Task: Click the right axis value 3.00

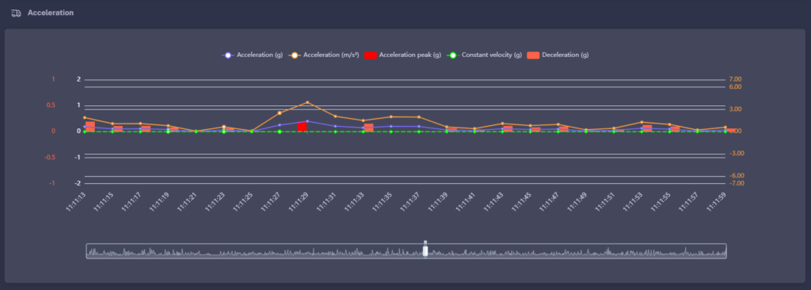Action: [x=736, y=109]
